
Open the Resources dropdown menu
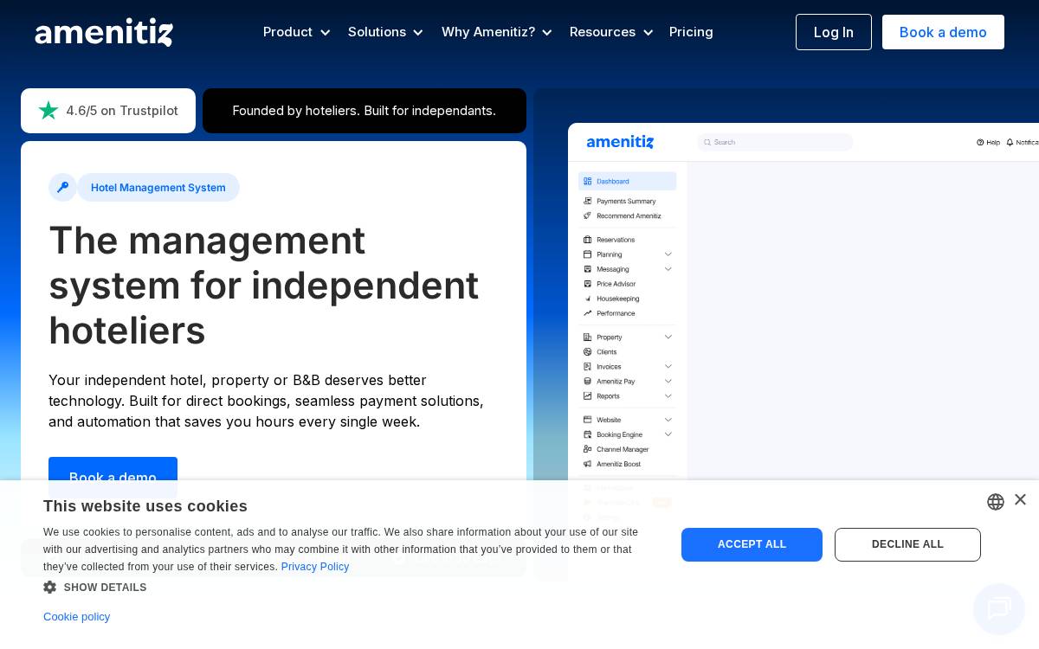tap(611, 32)
